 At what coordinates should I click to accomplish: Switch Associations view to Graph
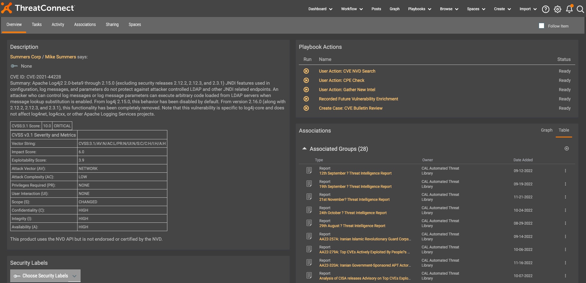[x=546, y=130]
